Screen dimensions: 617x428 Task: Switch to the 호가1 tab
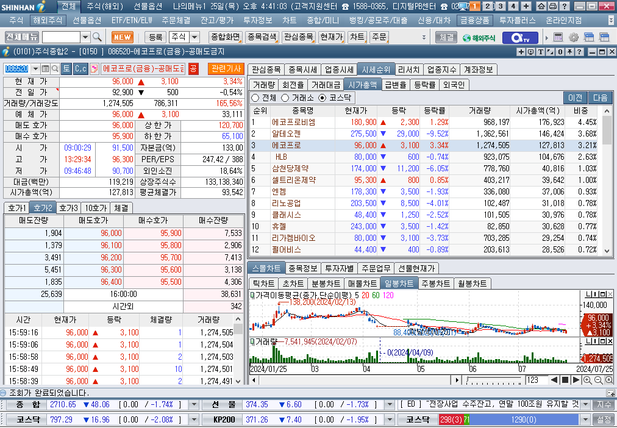coord(16,208)
